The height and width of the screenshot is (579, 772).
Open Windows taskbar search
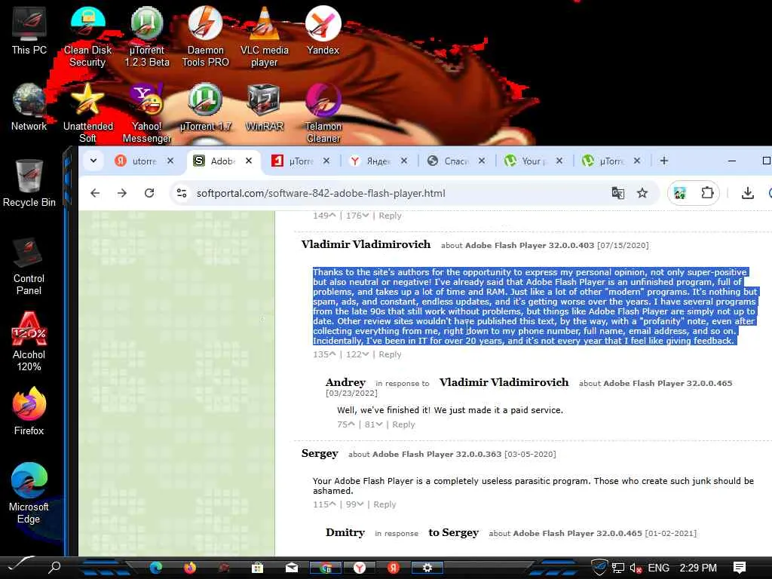[x=54, y=567]
